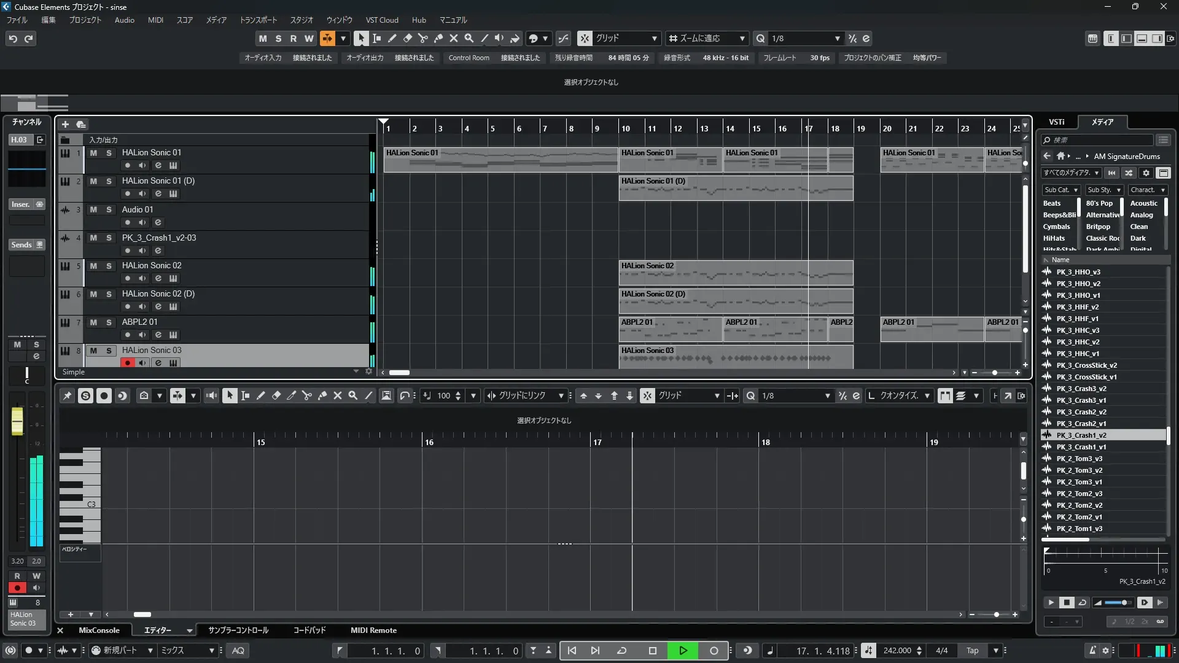Select PK_3_Crash1_v1 in media list
The width and height of the screenshot is (1179, 663).
coord(1081,447)
